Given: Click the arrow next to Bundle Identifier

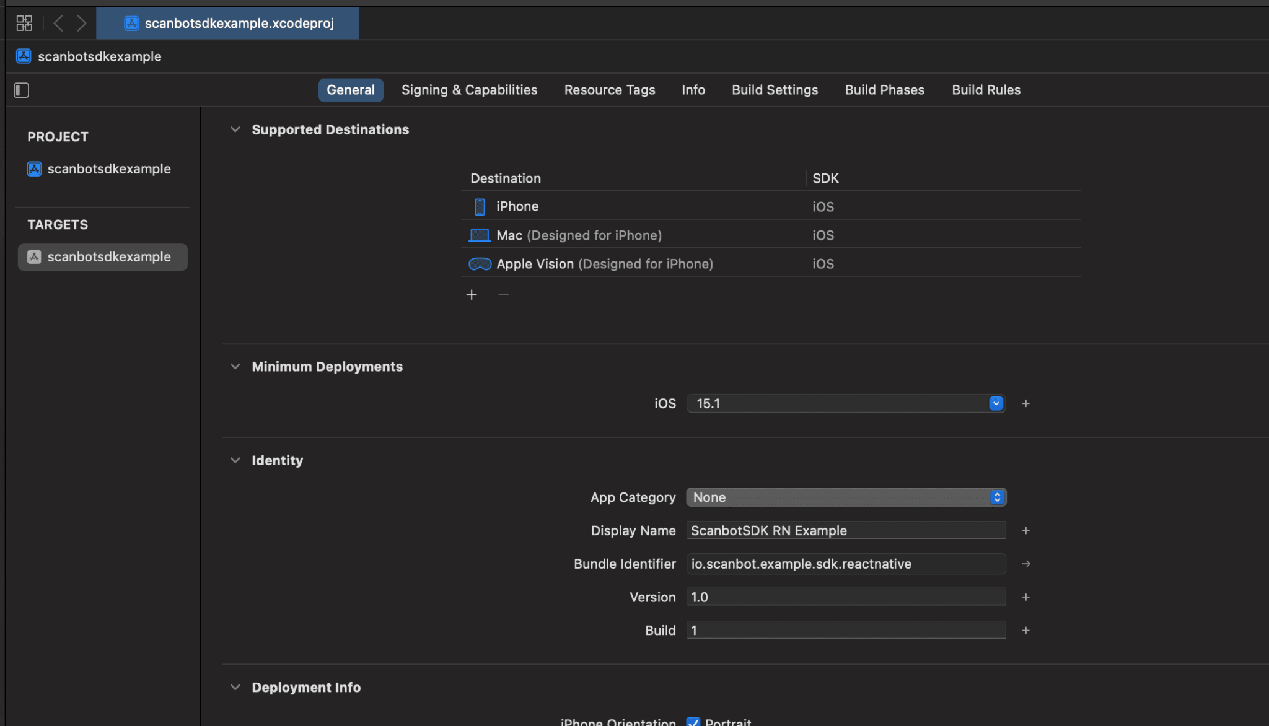Looking at the screenshot, I should pyautogui.click(x=1026, y=564).
